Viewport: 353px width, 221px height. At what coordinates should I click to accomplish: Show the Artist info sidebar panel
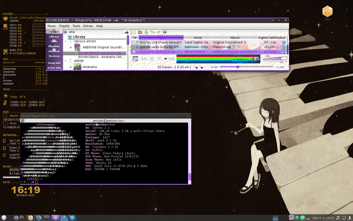(x=54, y=68)
